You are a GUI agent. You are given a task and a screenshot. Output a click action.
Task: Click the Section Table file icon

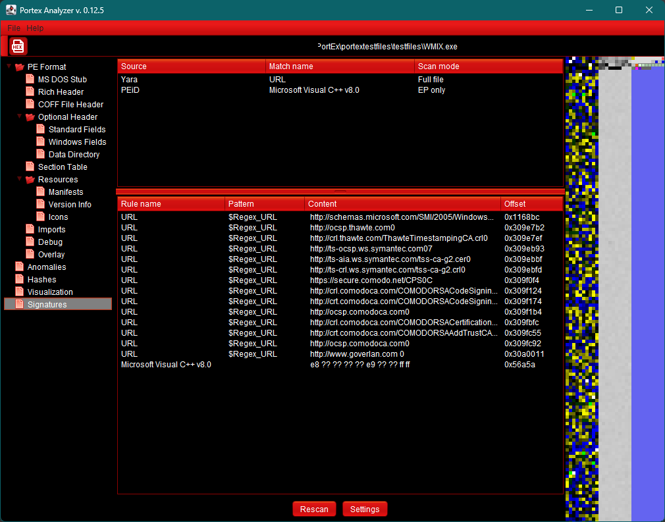point(30,167)
